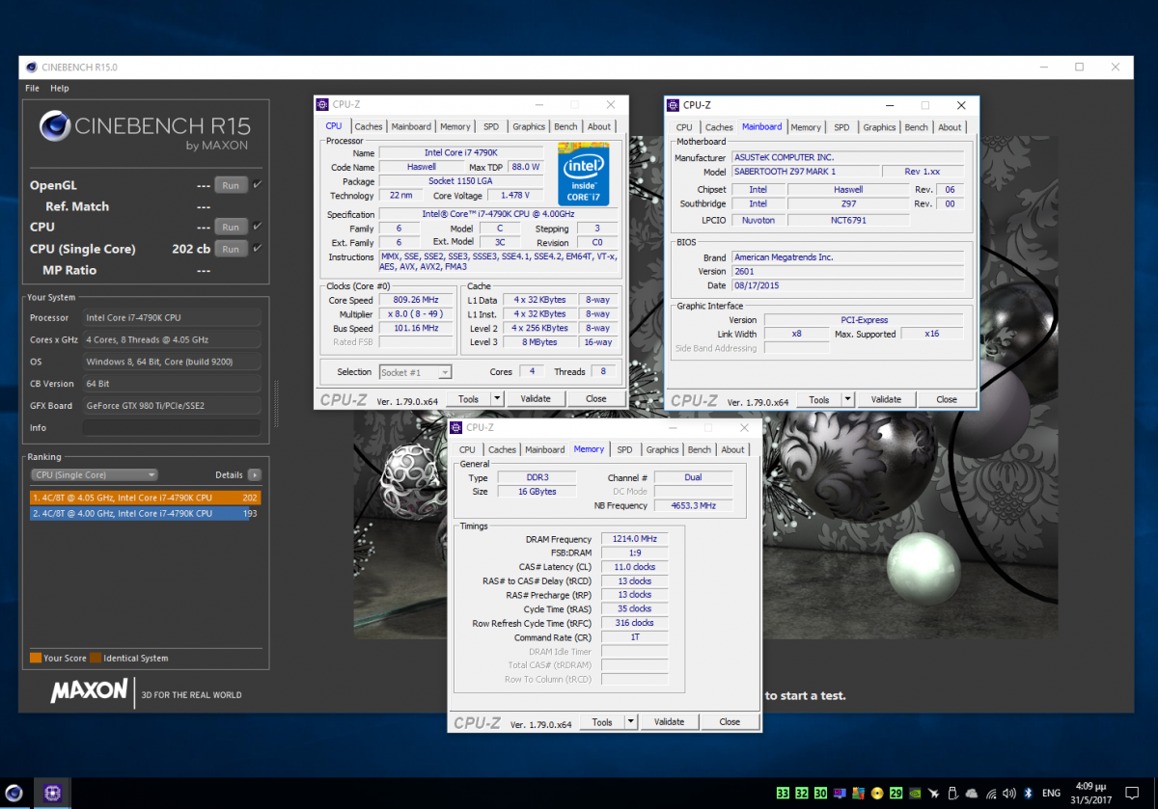This screenshot has height=809, width=1158.
Task: Open the OneDrive cloud tray icon
Action: [972, 793]
